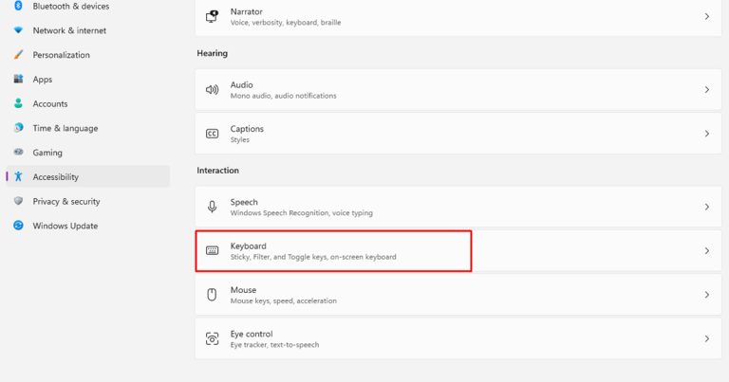Open Speech settings via its chevron arrow
729x382 pixels.
click(706, 207)
